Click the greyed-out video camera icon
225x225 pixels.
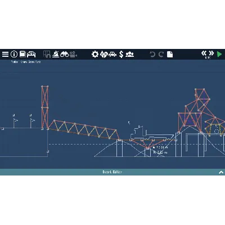[x=73, y=55]
